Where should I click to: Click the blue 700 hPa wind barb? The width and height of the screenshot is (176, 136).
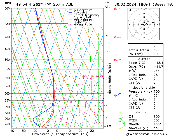click(x=117, y=95)
